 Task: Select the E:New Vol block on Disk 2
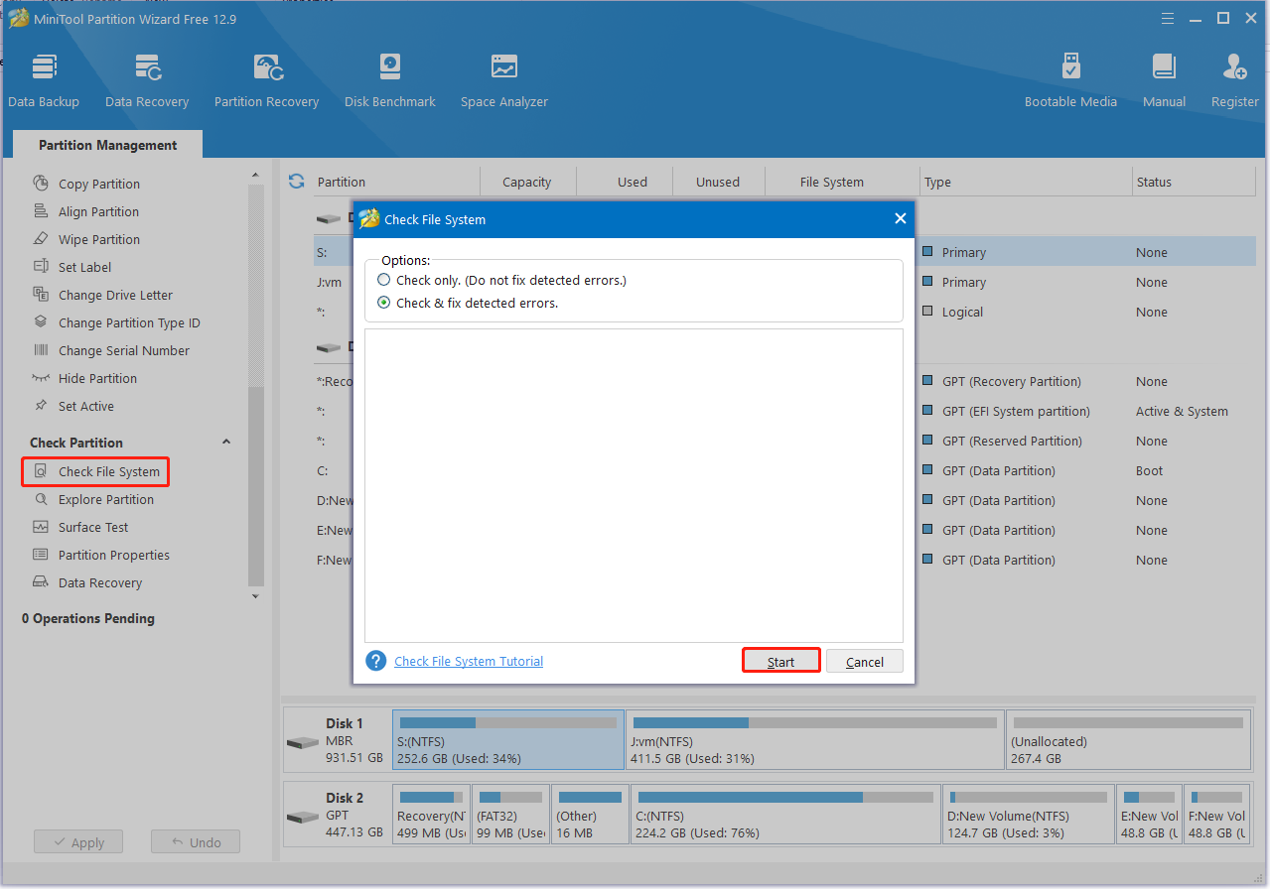1149,814
